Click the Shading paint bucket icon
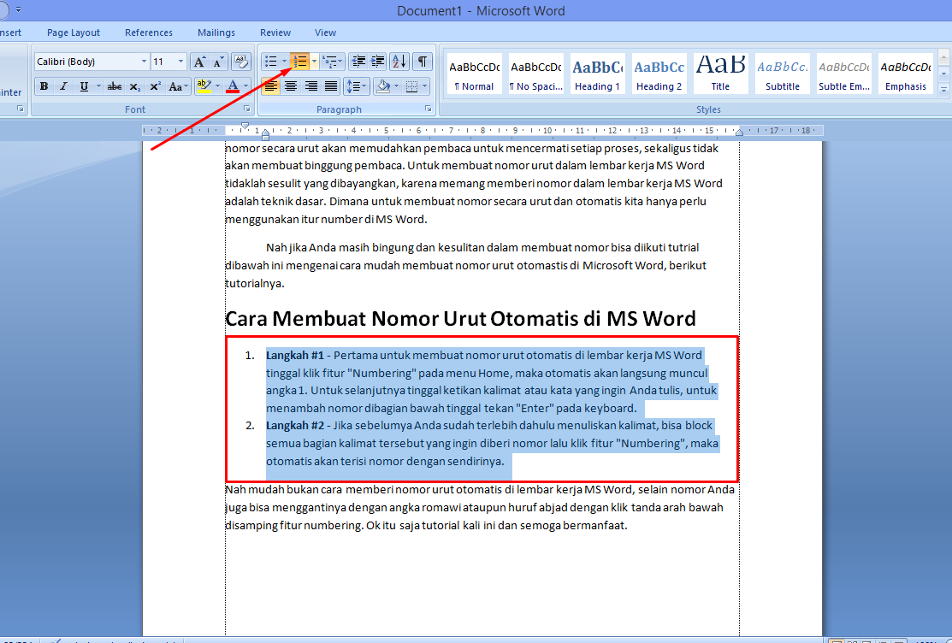Image resolution: width=952 pixels, height=643 pixels. 383,86
